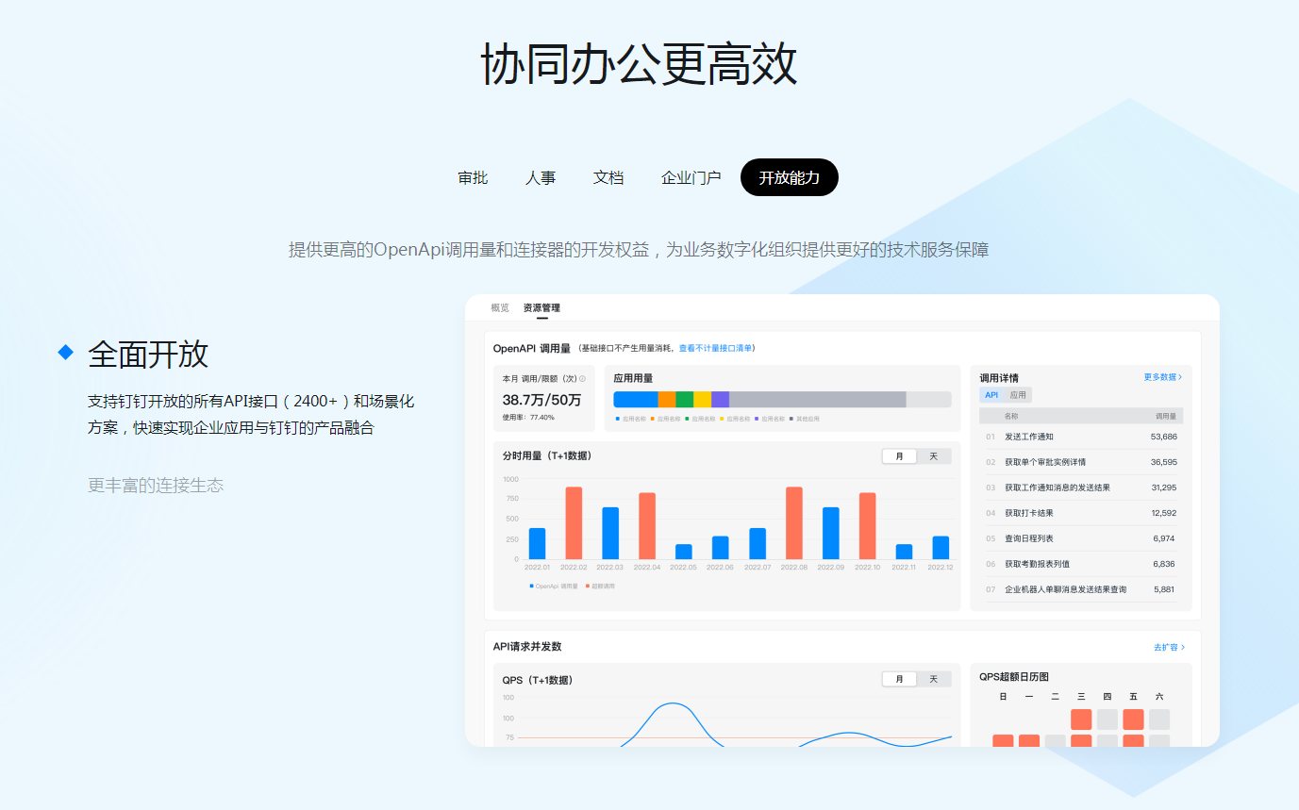Screen dimensions: 1299x810
Task: Click the 名称 column header
Action: pyautogui.click(x=1011, y=416)
